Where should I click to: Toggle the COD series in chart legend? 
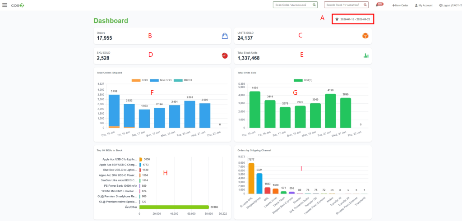pos(139,80)
